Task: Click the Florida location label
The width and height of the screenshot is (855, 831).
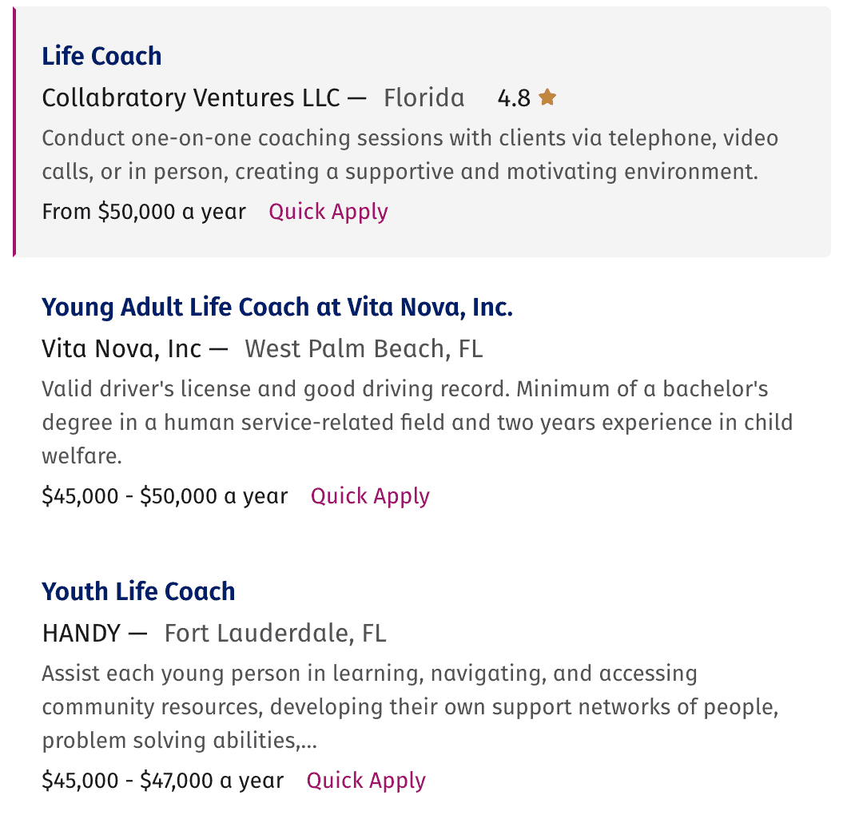Action: tap(424, 97)
